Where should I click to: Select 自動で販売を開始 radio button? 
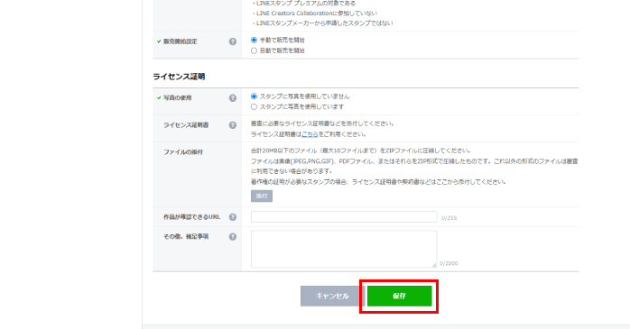tap(254, 51)
